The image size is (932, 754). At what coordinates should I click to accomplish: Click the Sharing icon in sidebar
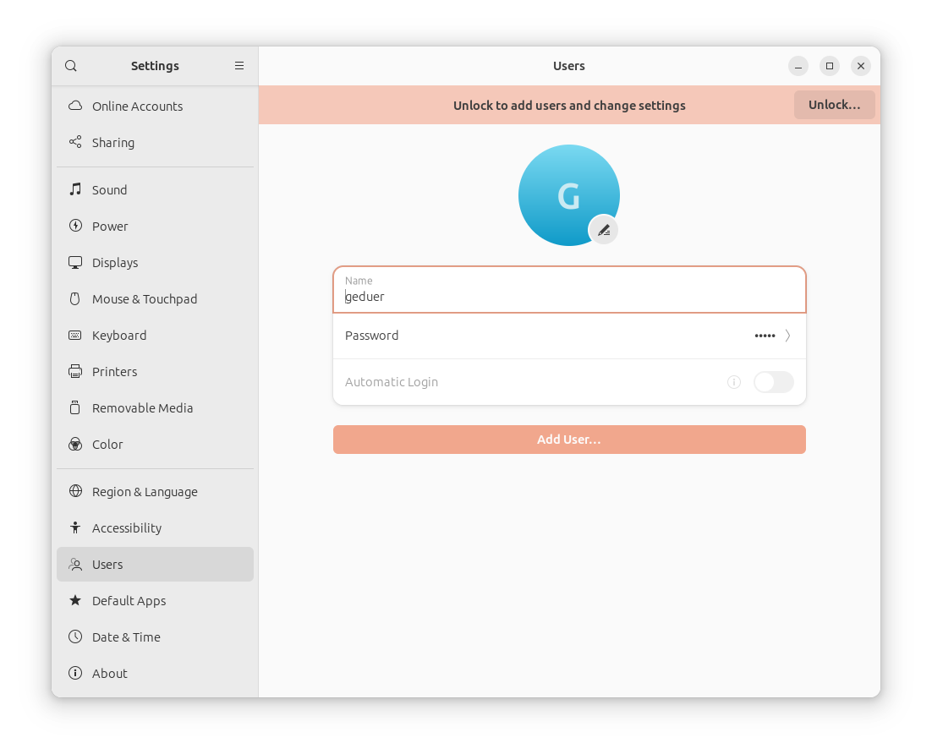(75, 142)
